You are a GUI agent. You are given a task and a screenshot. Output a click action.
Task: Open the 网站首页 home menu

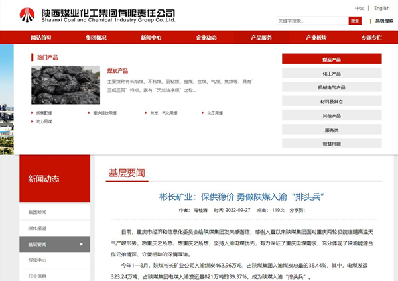(x=41, y=38)
